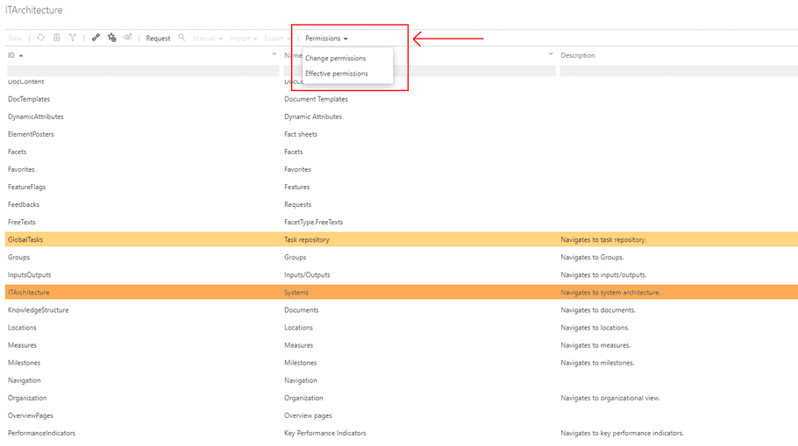Click the 'Inputs/Outputs' name cell
798x446 pixels.
click(307, 274)
